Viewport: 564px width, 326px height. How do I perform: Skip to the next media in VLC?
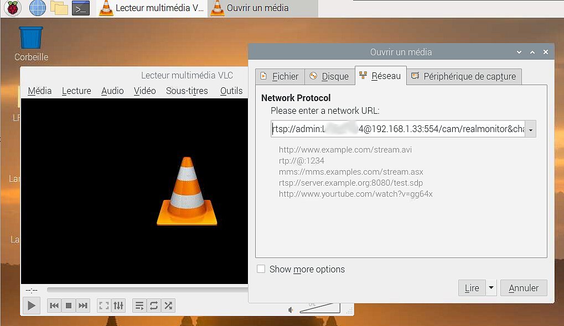point(82,306)
